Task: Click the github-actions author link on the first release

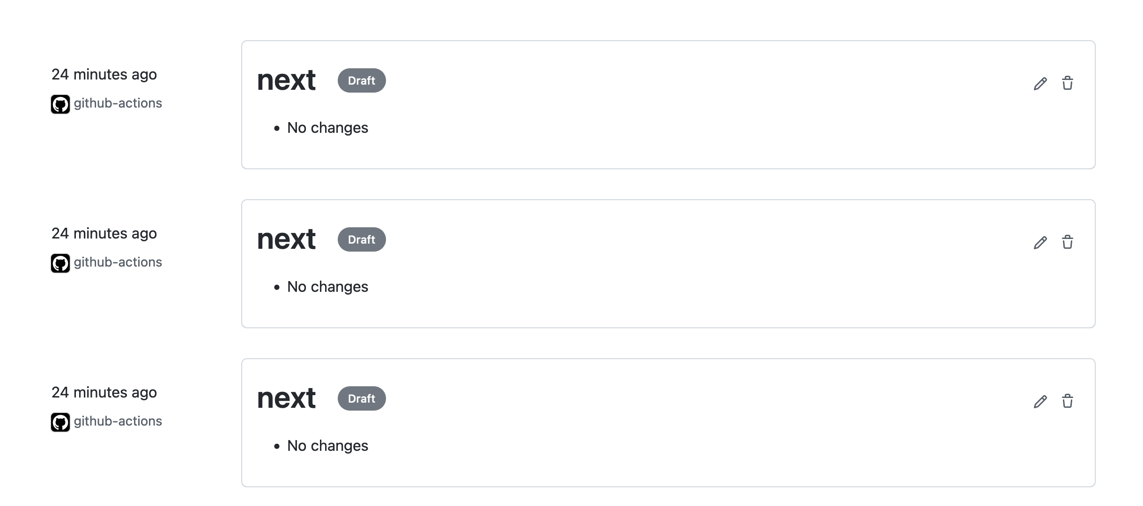Action: click(x=118, y=103)
